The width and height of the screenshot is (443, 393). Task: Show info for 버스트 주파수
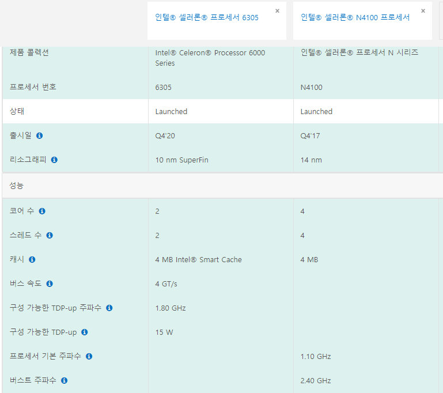pos(64,380)
